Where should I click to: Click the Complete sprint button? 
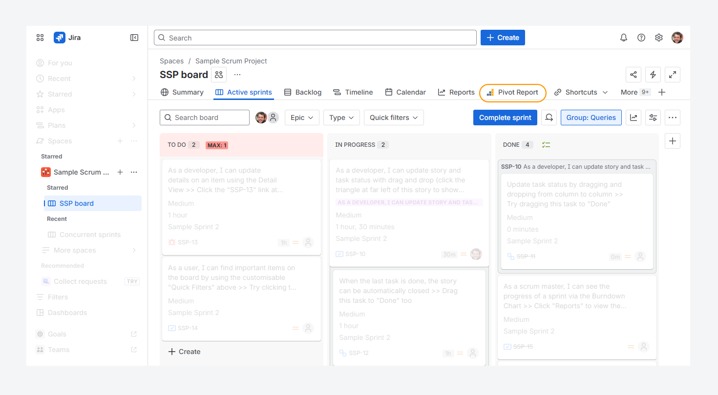pyautogui.click(x=506, y=118)
